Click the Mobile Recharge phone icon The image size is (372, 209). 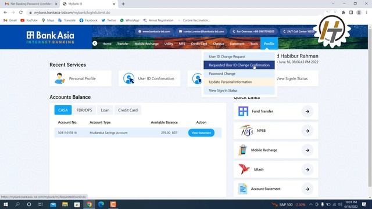tap(243, 150)
